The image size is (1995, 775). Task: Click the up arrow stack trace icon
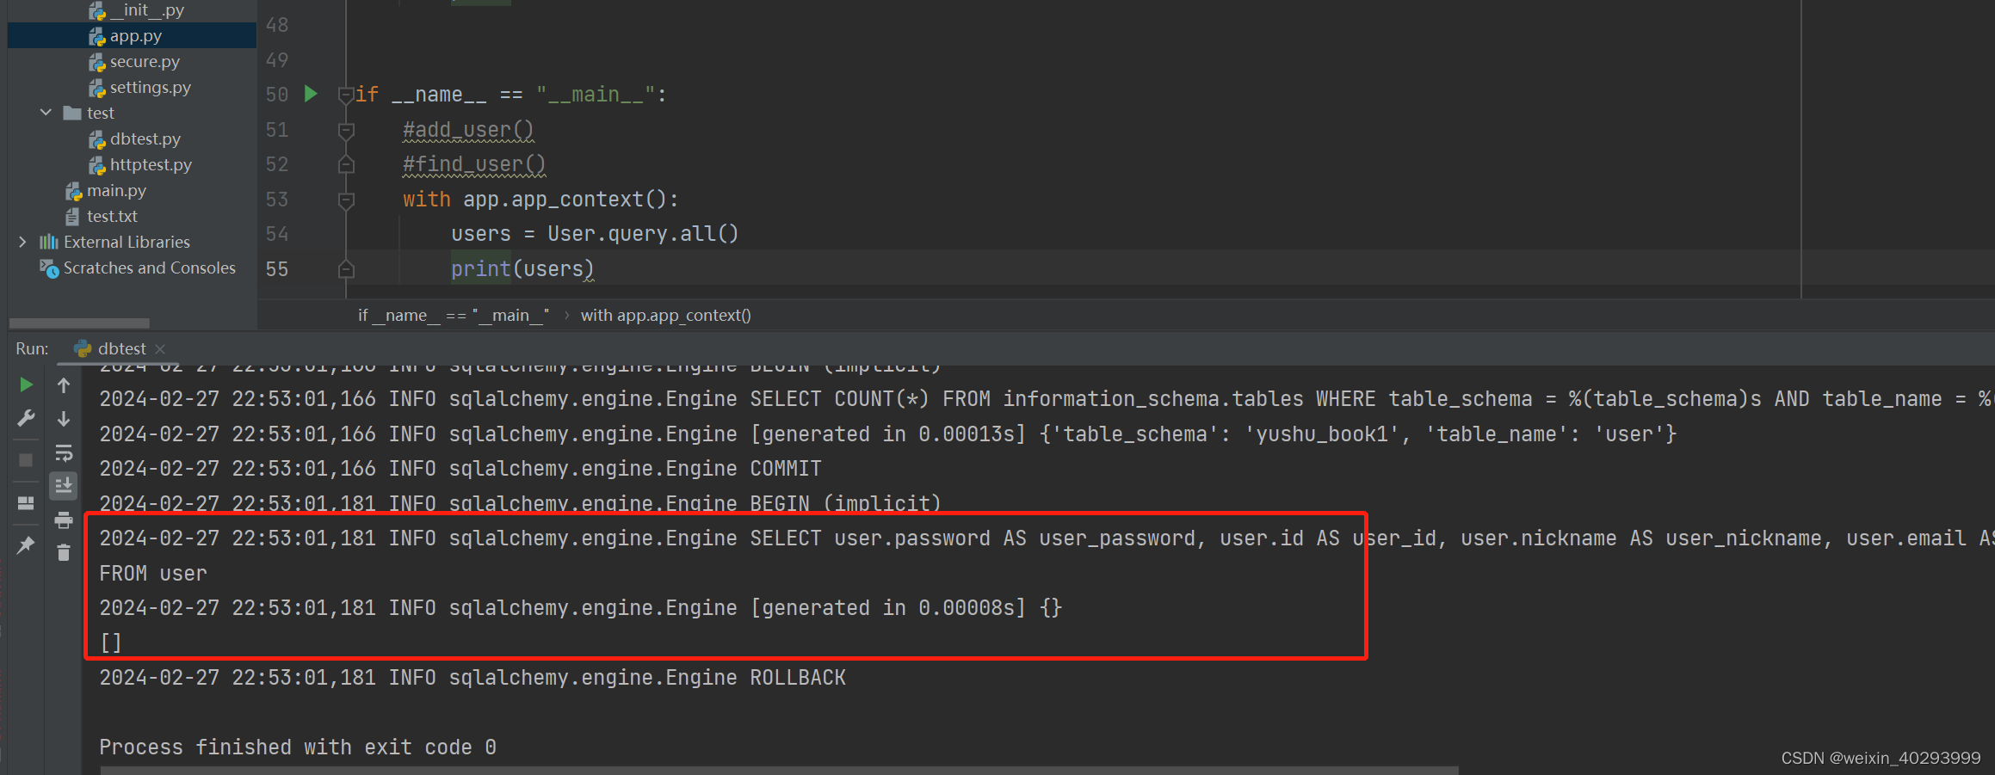click(x=64, y=384)
